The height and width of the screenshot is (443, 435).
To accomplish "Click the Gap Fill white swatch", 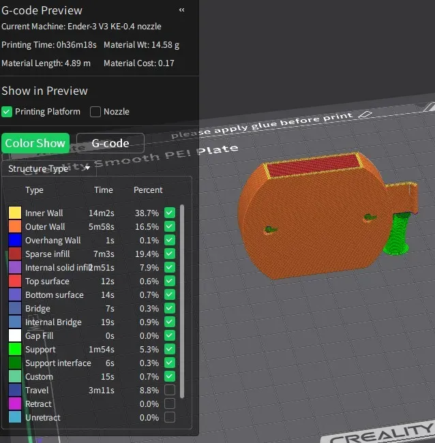I will (15, 335).
